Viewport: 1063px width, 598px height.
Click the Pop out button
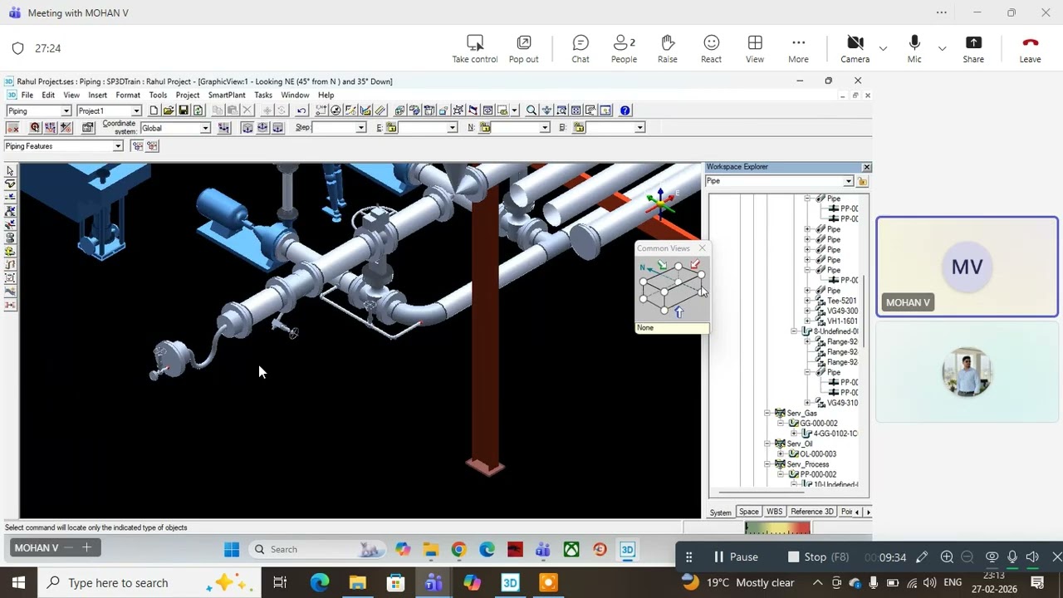523,49
